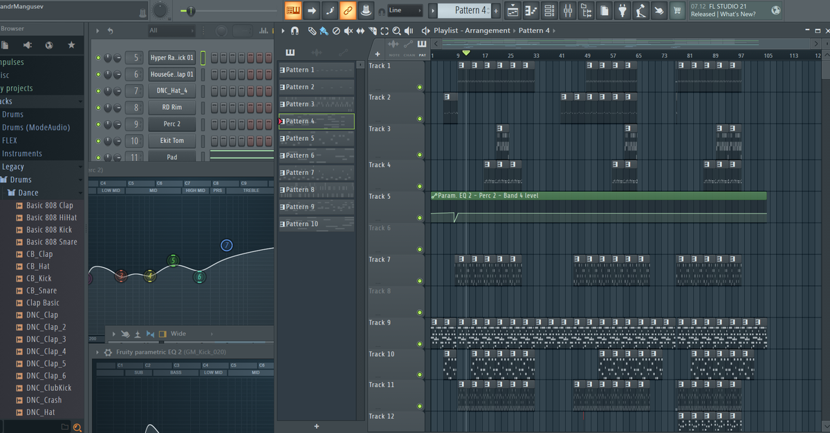The width and height of the screenshot is (830, 433).
Task: Select the Delete tool in playlist
Action: point(336,30)
